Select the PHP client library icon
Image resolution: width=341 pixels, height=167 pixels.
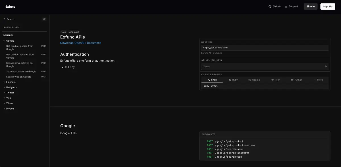tap(272, 80)
